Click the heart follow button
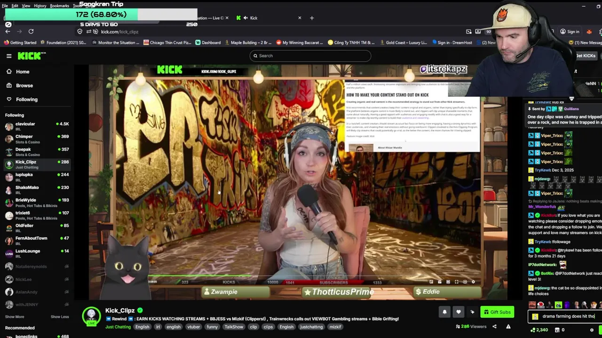Screen dimensions: 602x338 [x=459, y=312]
